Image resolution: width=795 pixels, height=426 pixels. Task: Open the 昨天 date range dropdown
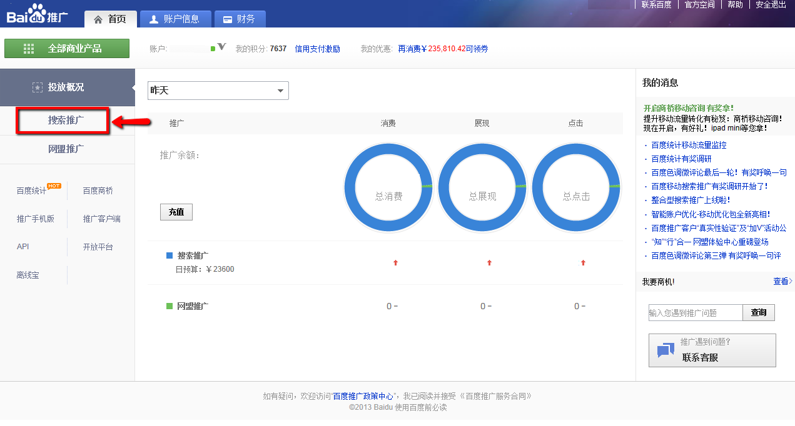(x=218, y=91)
